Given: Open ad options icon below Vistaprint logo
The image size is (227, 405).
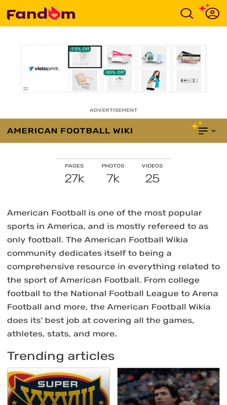Looking at the screenshot, I should point(25,89).
